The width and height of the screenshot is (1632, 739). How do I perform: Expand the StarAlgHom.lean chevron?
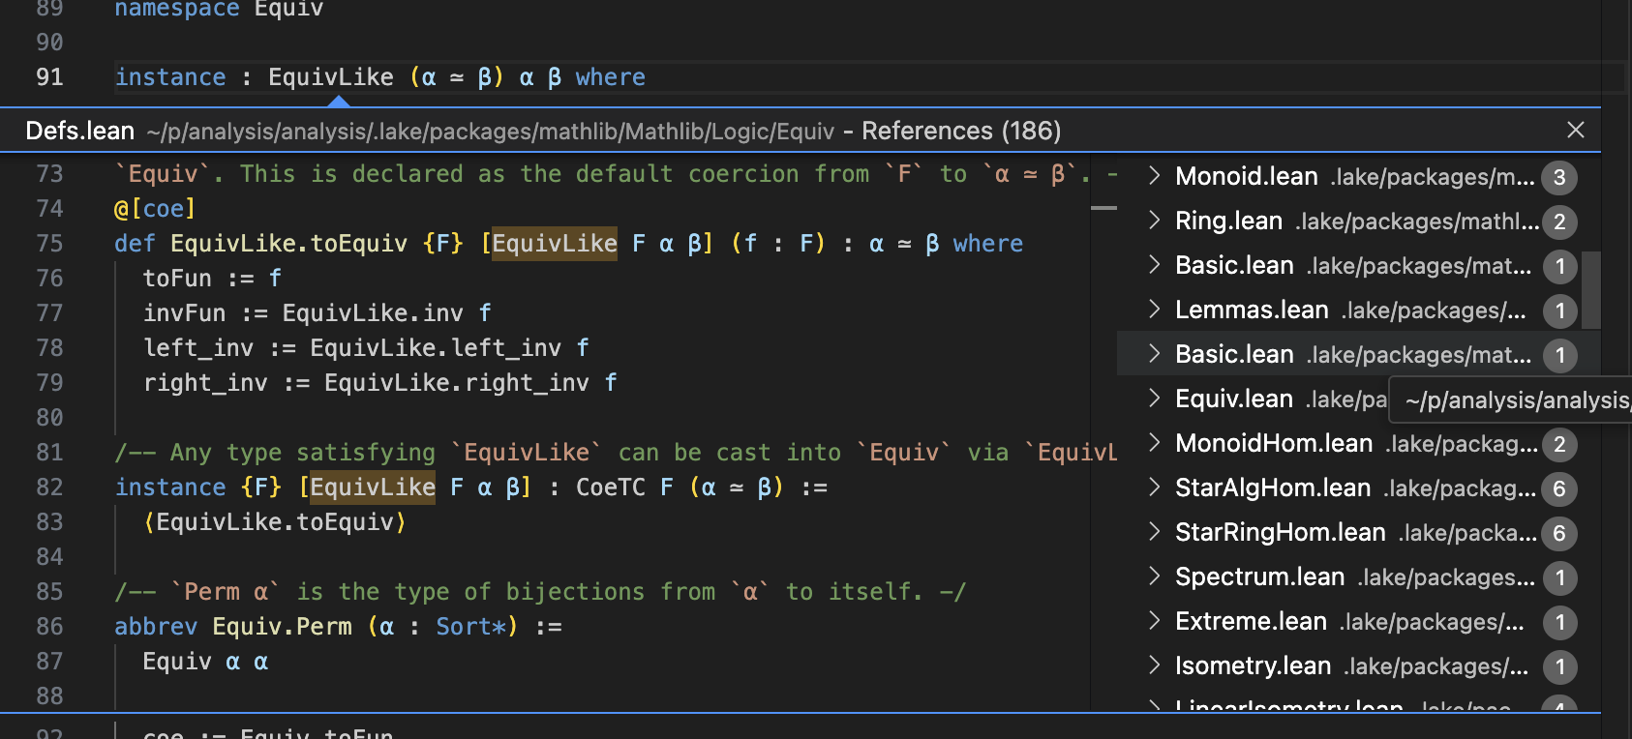(x=1154, y=488)
